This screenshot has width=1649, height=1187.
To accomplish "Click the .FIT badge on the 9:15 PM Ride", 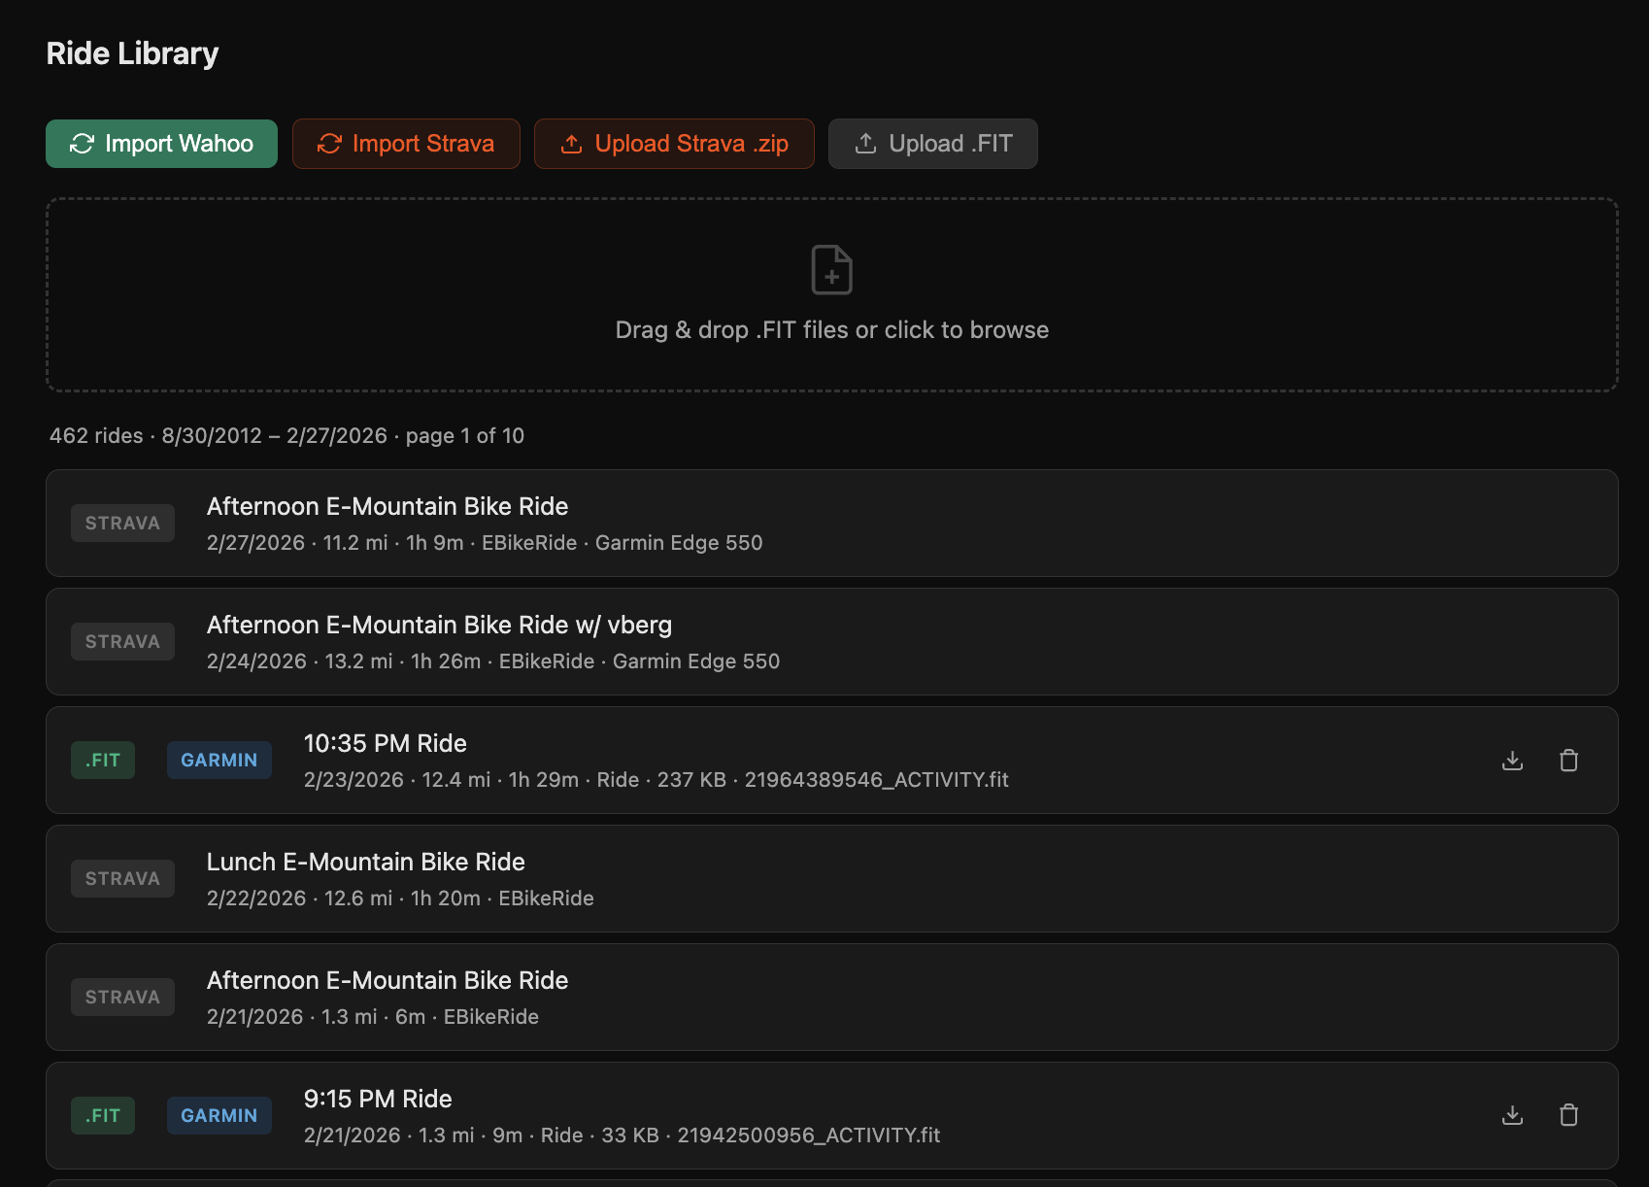I will coord(103,1115).
